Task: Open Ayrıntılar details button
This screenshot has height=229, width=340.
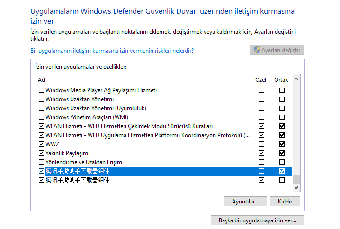Action: click(x=245, y=202)
